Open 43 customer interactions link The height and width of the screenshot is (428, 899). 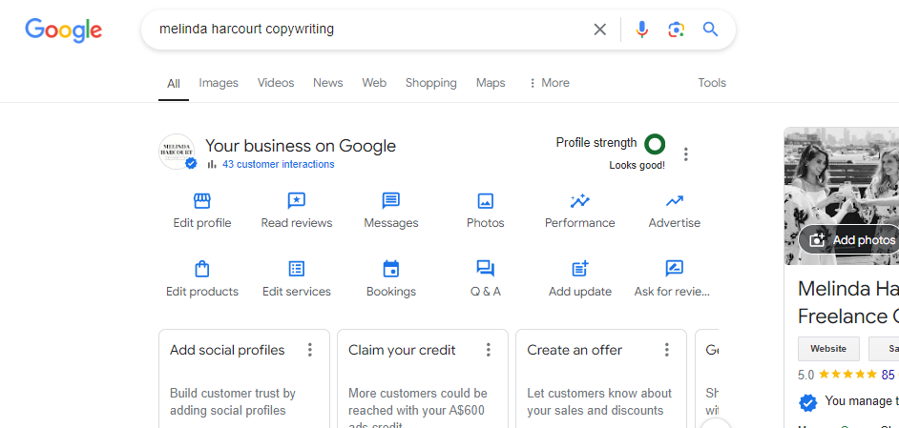tap(279, 165)
